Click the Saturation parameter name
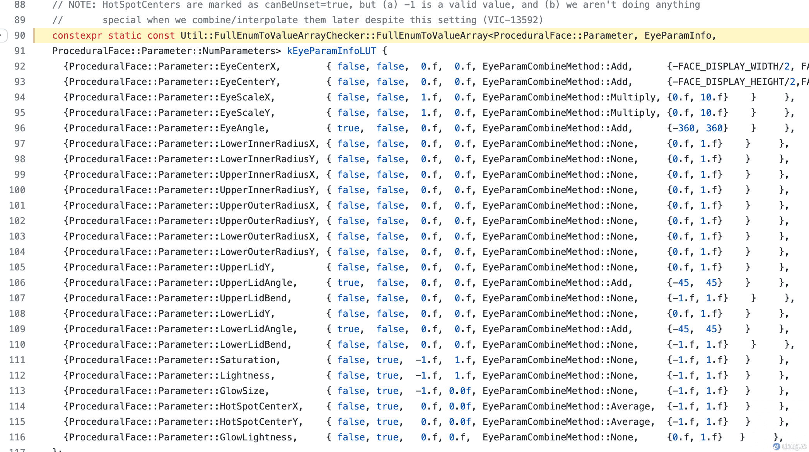Image resolution: width=809 pixels, height=452 pixels. pyautogui.click(x=247, y=360)
